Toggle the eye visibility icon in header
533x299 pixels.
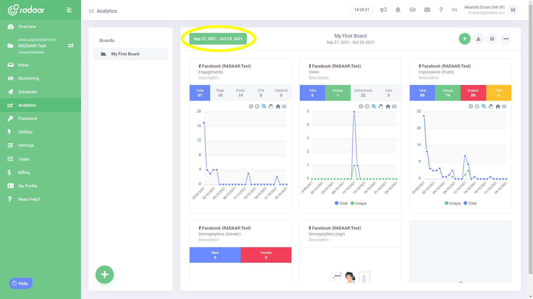413,10
